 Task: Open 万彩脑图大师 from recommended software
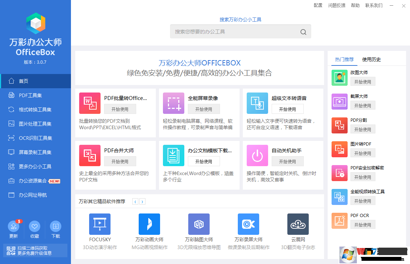coord(199,224)
